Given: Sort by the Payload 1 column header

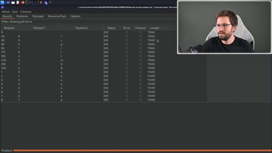Looking at the screenshot, I should (x=39, y=28).
